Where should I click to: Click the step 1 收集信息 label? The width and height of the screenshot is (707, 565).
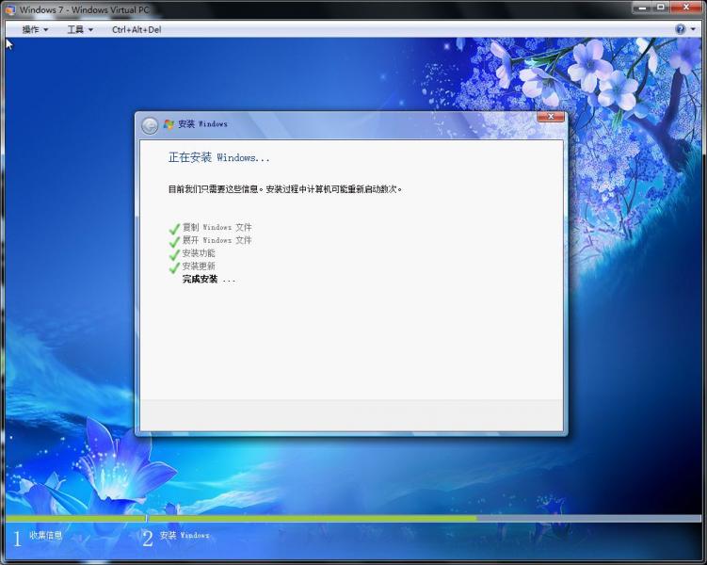coord(45,535)
